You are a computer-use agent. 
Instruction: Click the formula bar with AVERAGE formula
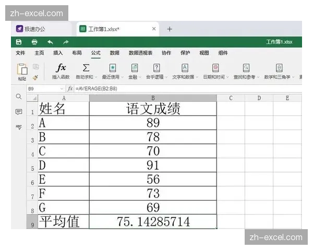pyautogui.click(x=188, y=89)
